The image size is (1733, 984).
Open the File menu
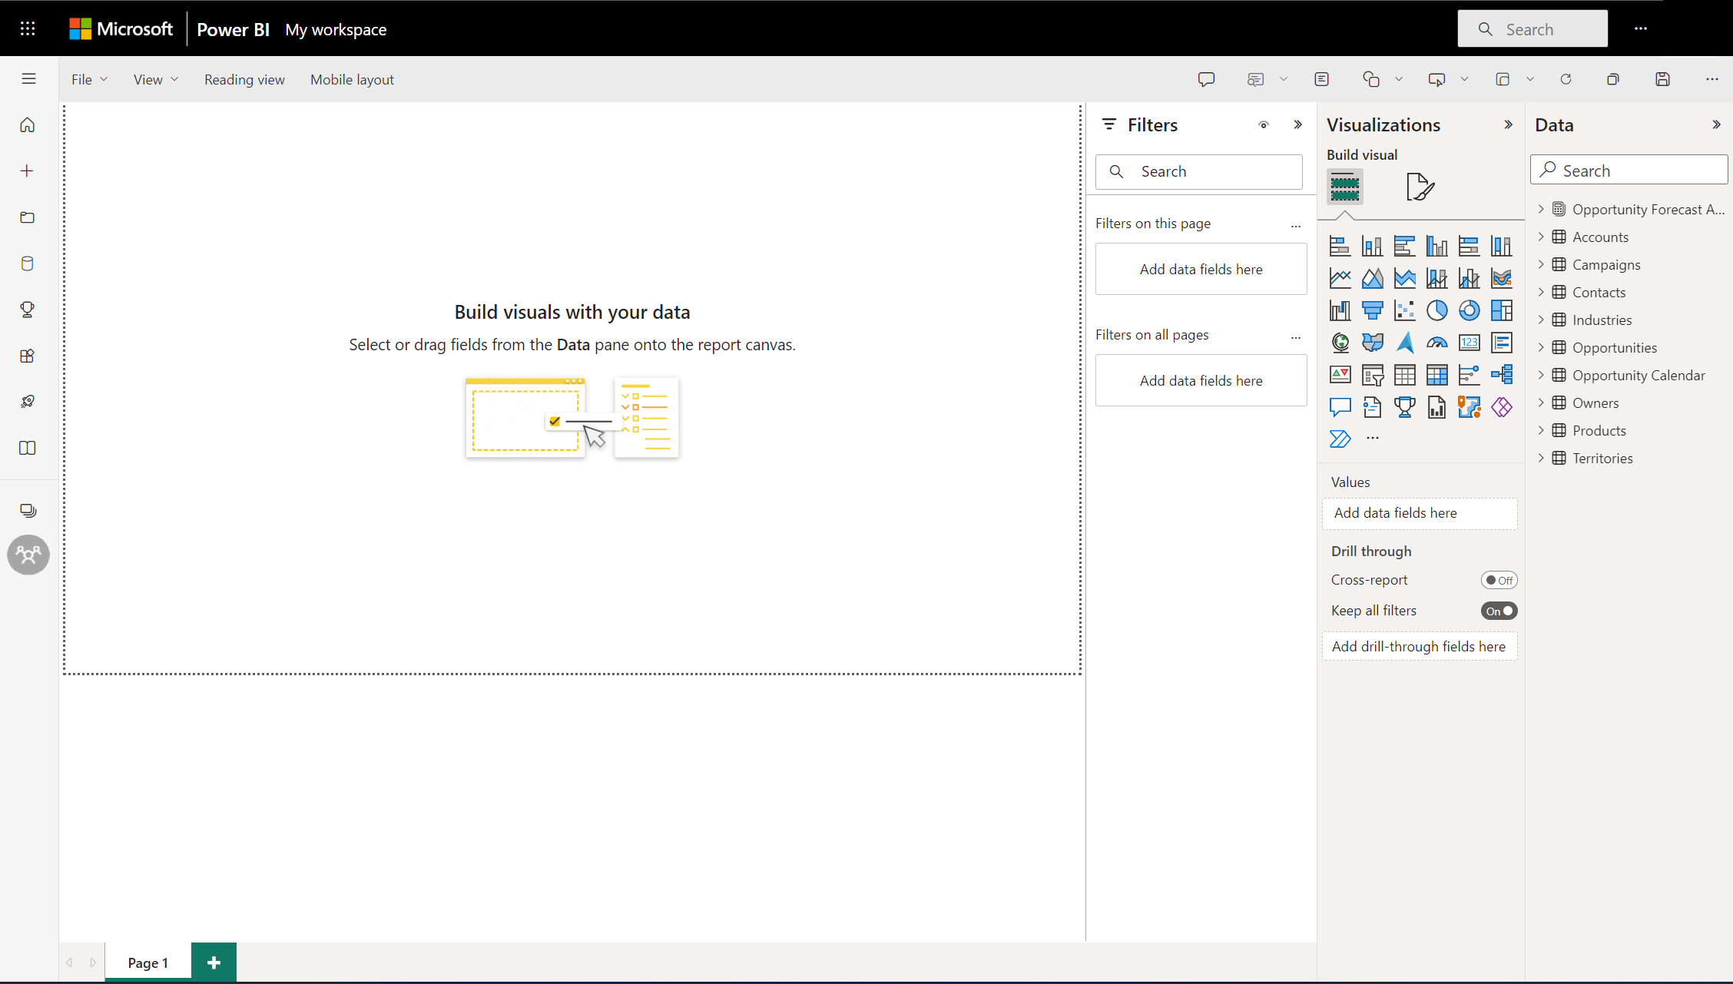point(89,79)
